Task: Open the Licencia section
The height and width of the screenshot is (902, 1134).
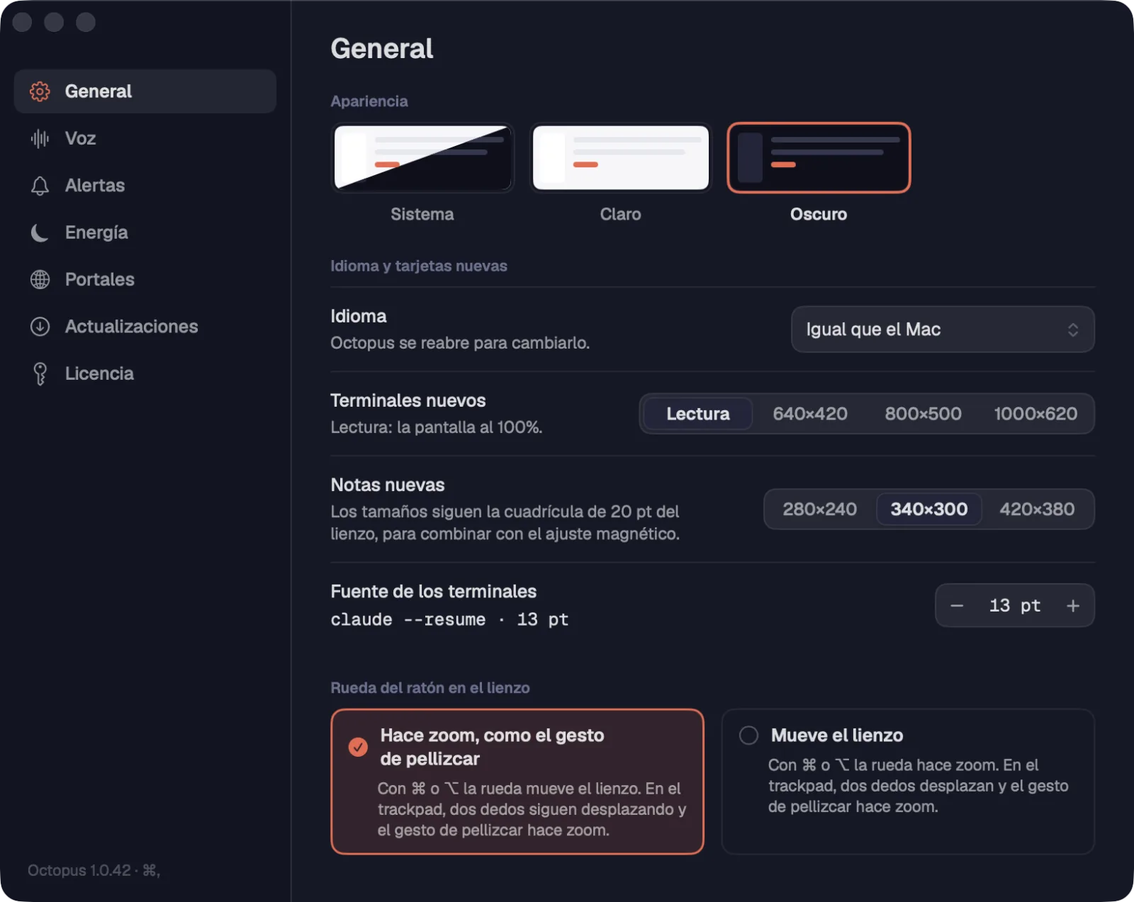Action: [145, 373]
